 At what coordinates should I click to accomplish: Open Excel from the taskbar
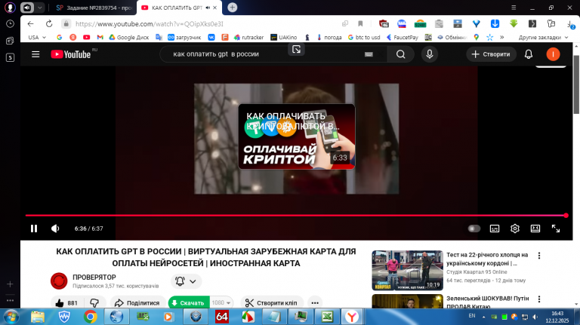[327, 317]
